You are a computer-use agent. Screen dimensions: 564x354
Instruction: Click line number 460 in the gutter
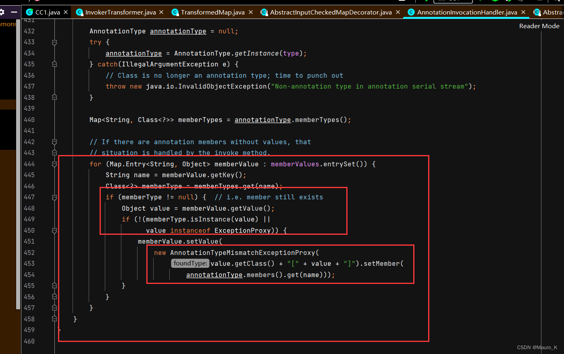pyautogui.click(x=29, y=341)
